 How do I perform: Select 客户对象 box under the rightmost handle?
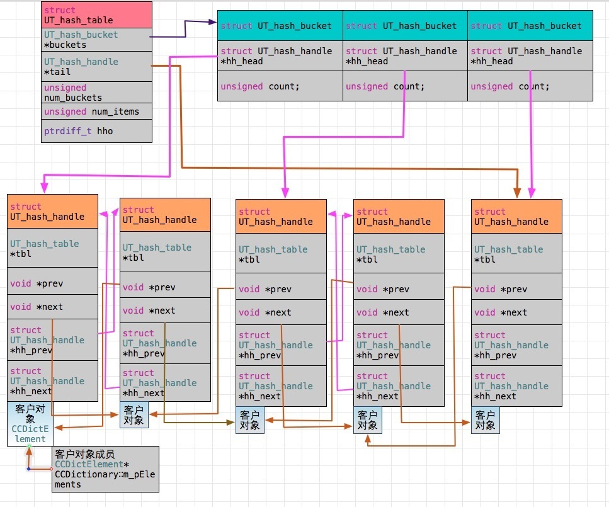click(x=485, y=420)
